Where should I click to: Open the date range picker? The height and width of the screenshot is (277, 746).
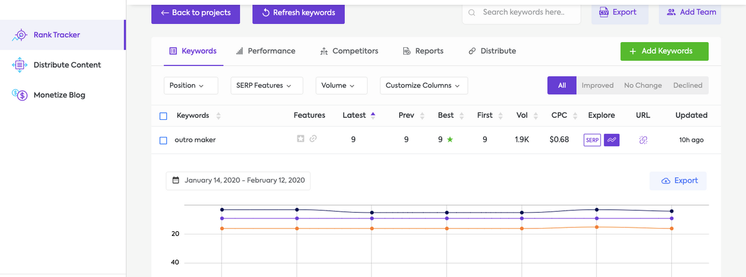(x=238, y=181)
